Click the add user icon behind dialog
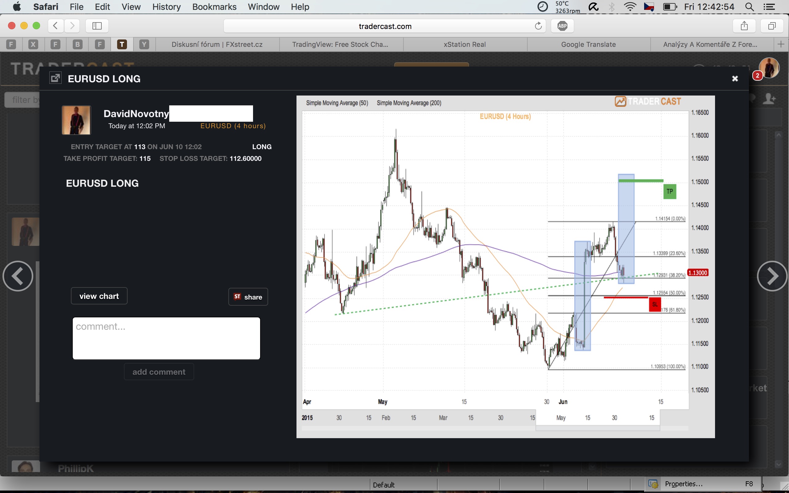The image size is (789, 493). point(770,99)
